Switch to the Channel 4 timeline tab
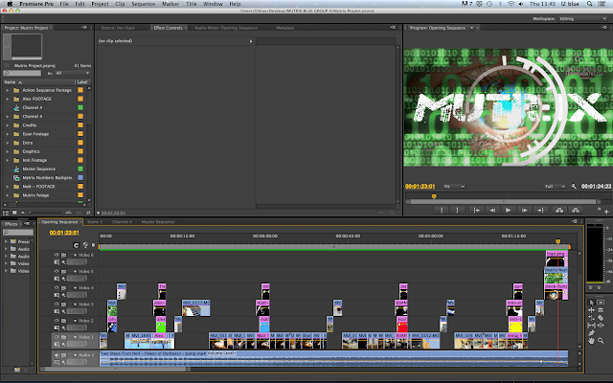 122,221
